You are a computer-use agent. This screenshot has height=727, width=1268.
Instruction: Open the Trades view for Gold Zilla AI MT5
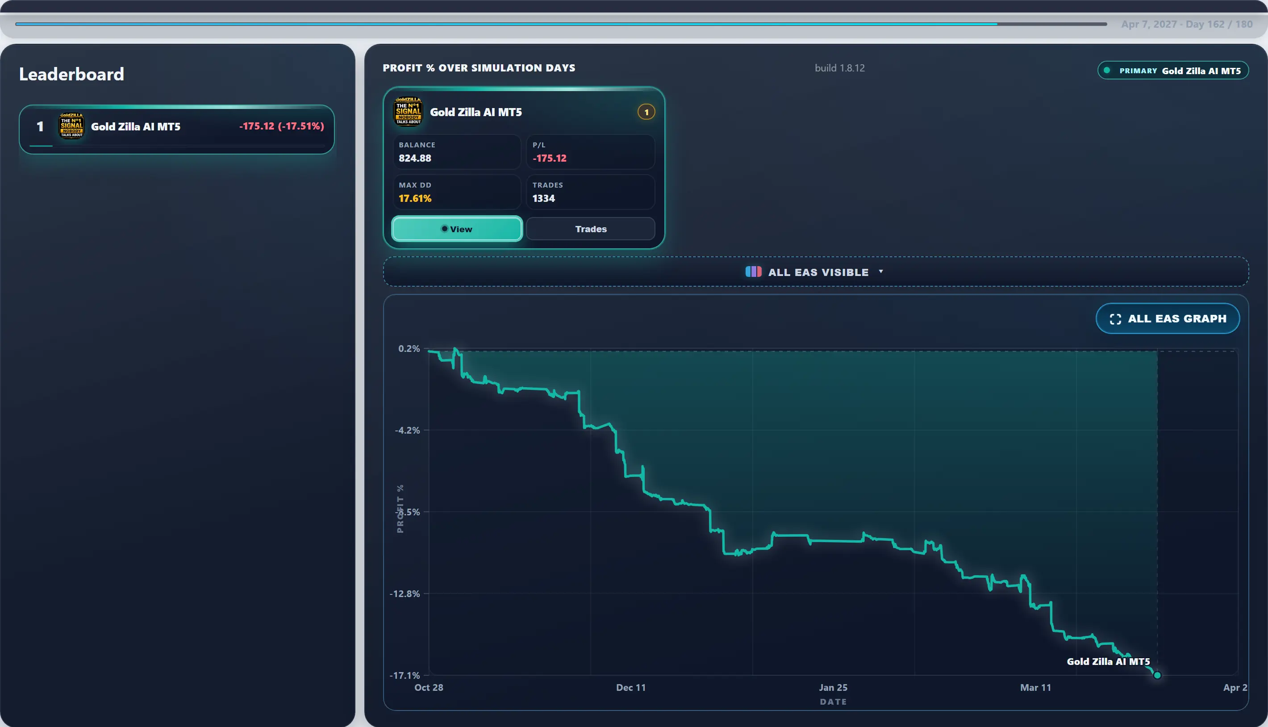pos(591,229)
